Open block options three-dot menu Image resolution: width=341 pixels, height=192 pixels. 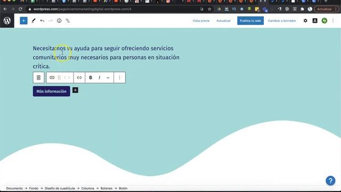pos(119,77)
